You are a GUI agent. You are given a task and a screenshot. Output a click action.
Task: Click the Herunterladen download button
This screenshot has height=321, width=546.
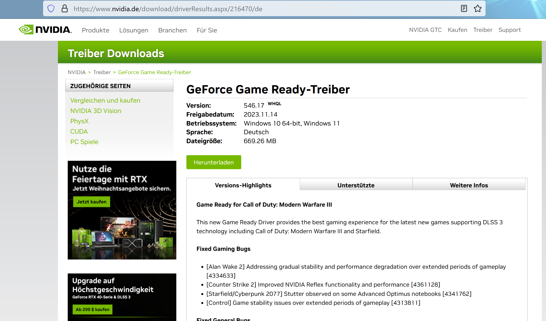click(x=214, y=162)
